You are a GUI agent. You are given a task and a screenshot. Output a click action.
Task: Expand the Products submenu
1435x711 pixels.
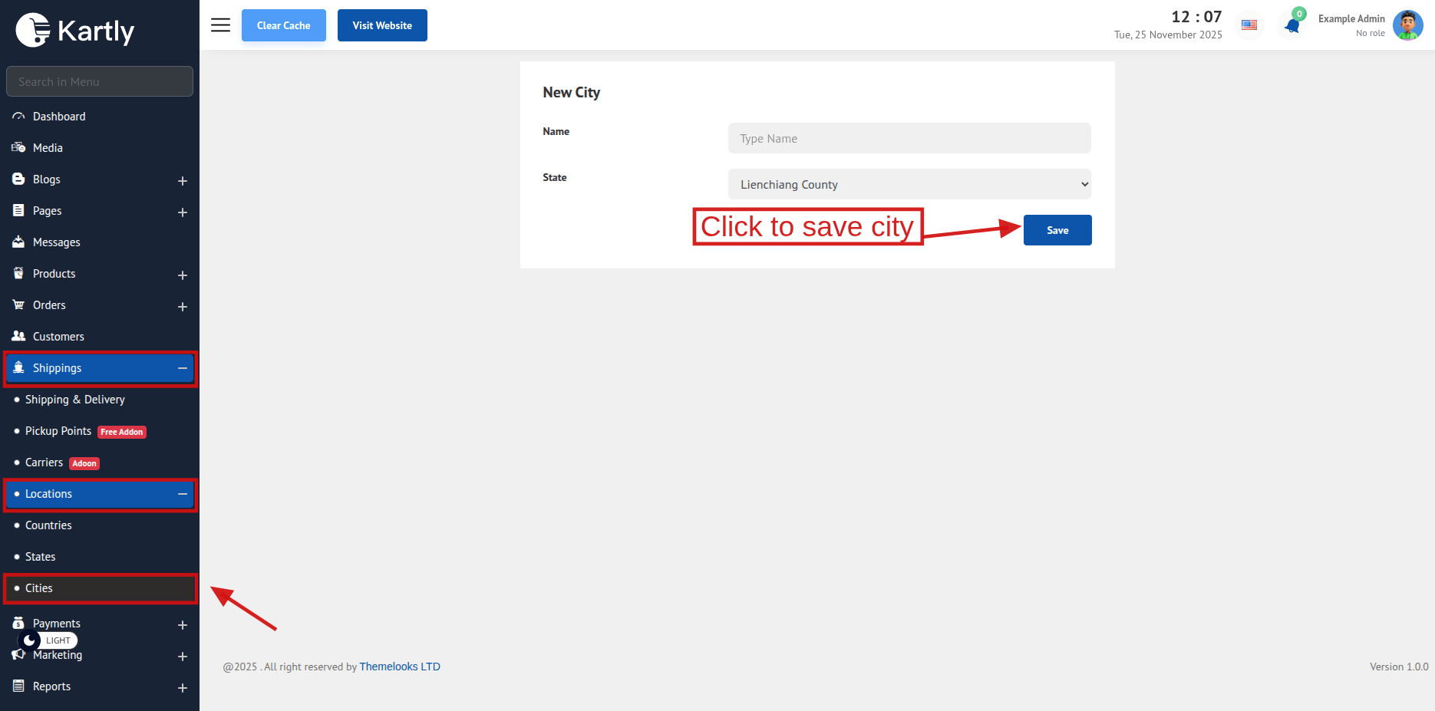(183, 275)
